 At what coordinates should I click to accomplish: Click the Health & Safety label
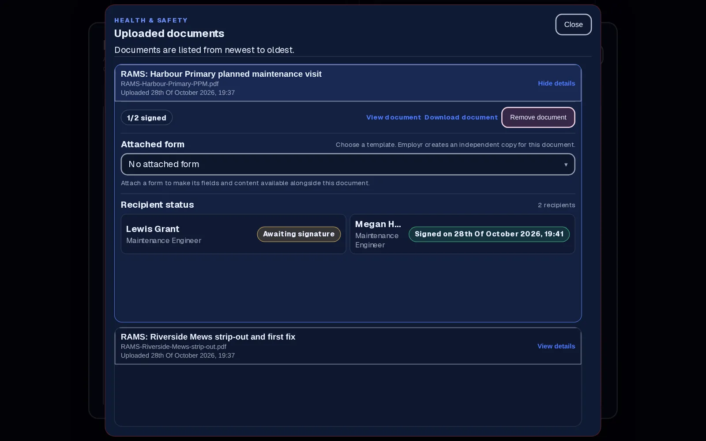pyautogui.click(x=151, y=20)
